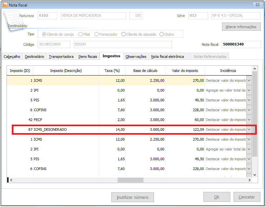Viewport: 265px width, 207px height.
Task: Click the scroll up arrow of the tax grid
Action: pos(255,69)
